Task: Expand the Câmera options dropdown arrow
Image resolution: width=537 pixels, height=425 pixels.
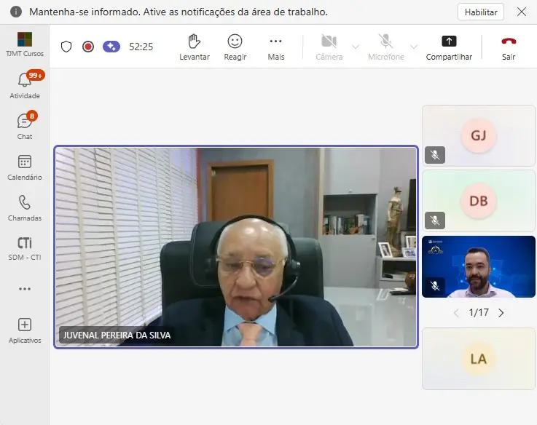Action: click(356, 47)
